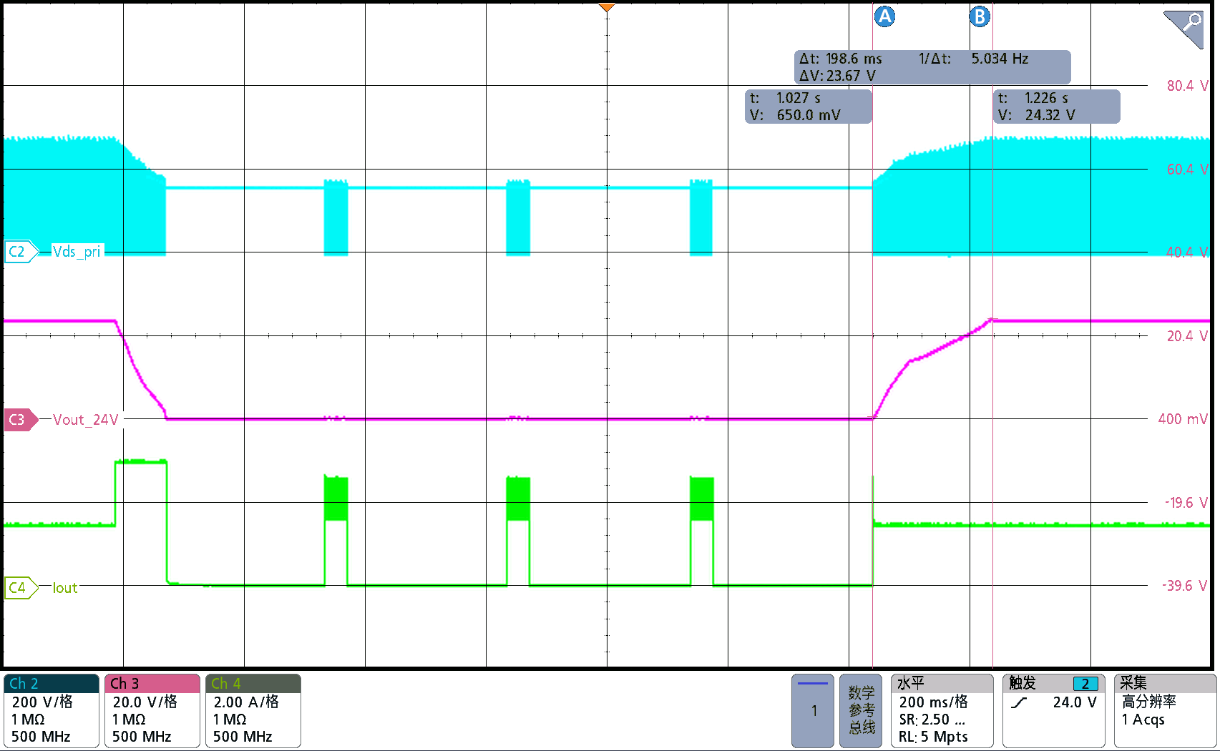The image size is (1220, 751).
Task: Click the 200 ms/格 timebase value
Action: (933, 702)
